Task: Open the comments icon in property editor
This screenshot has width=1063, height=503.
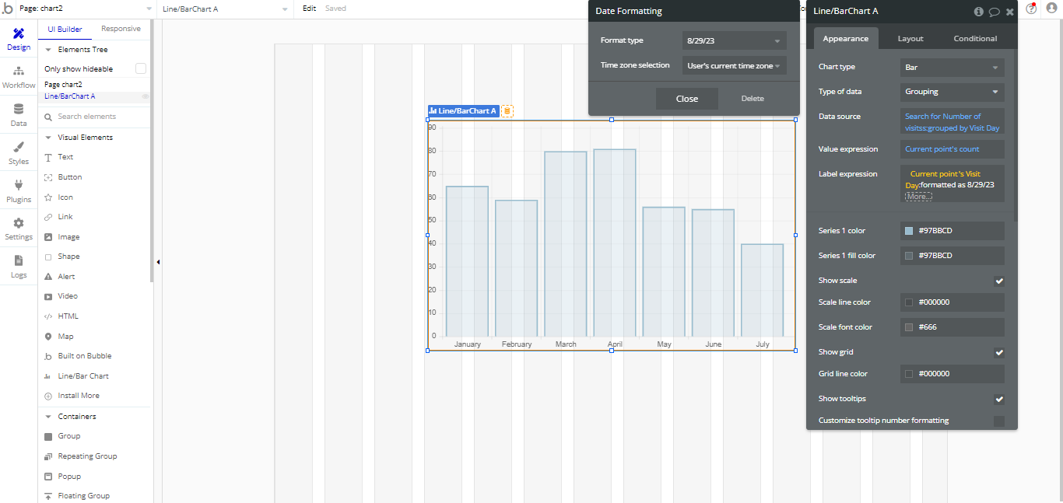Action: coord(994,12)
